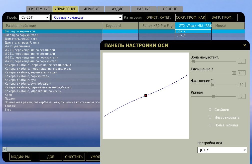Select the Тангаж axis row
252x164 pixels.
[51, 106]
